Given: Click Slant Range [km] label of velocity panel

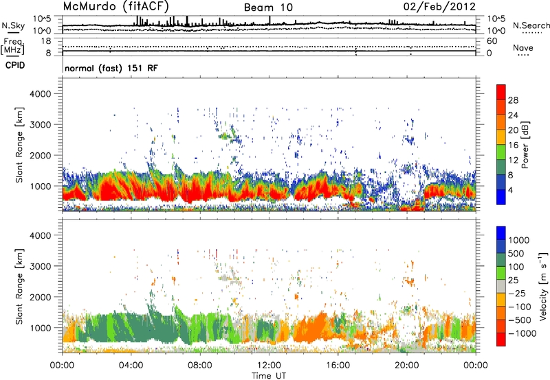Looking at the screenshot, I should tap(19, 286).
